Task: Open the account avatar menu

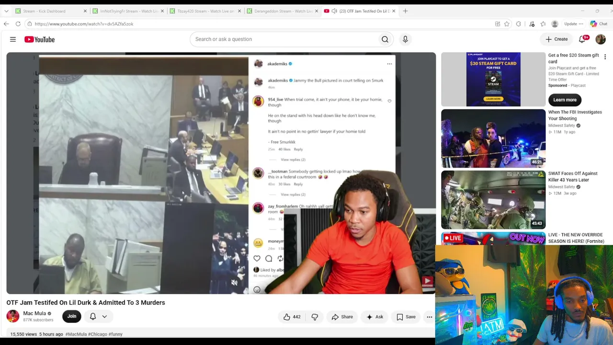Action: [x=601, y=39]
